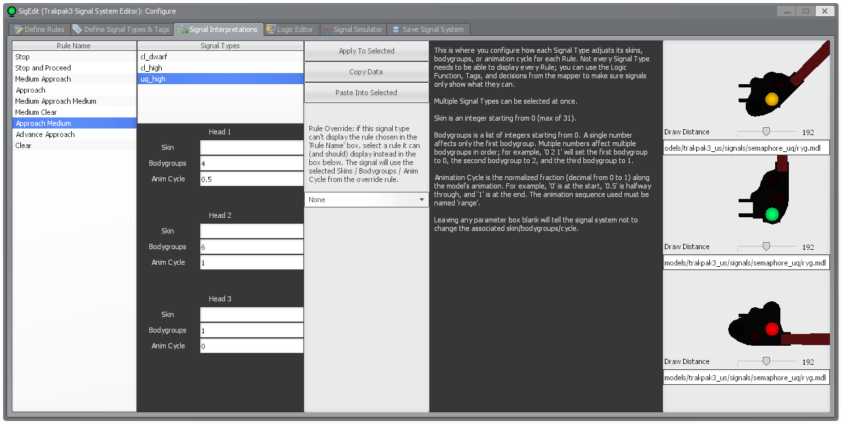This screenshot has height=424, width=843.
Task: Select the Clear rule
Action: (x=74, y=145)
